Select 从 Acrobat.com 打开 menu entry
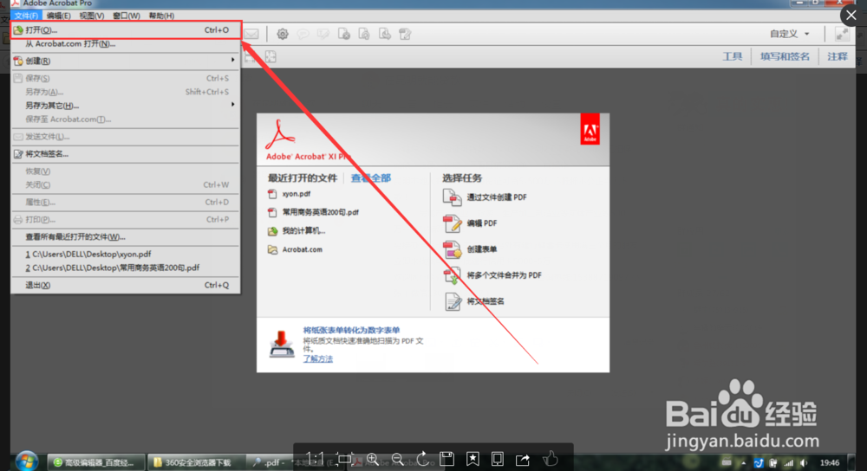Screen dimensions: 867x471 coord(126,43)
